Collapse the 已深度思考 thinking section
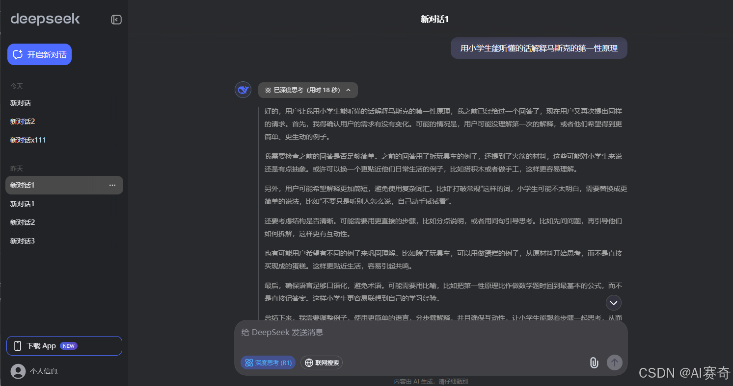733x386 pixels. coord(308,90)
